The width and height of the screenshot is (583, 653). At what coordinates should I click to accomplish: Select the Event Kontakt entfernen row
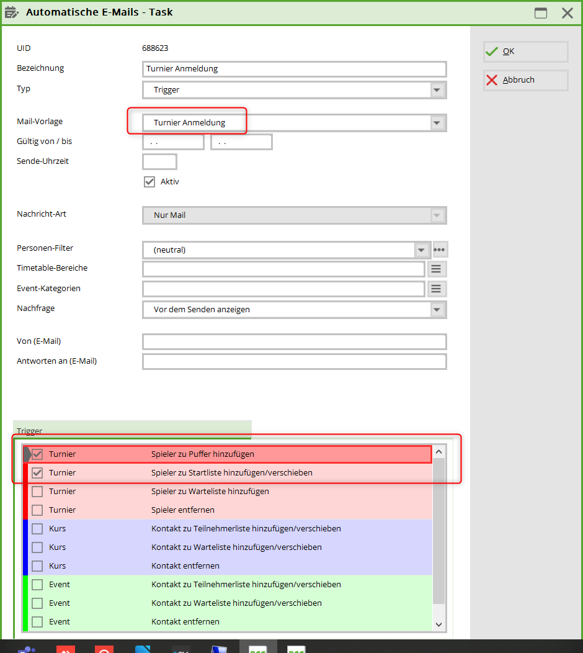(x=185, y=621)
